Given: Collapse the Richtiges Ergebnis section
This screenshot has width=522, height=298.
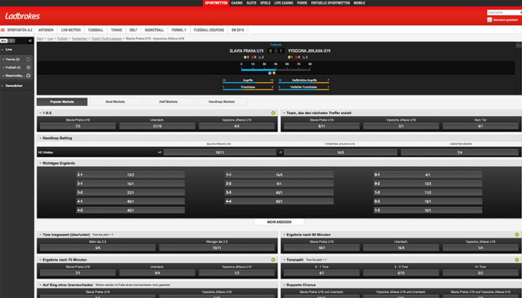Looking at the screenshot, I should pyautogui.click(x=40, y=163).
